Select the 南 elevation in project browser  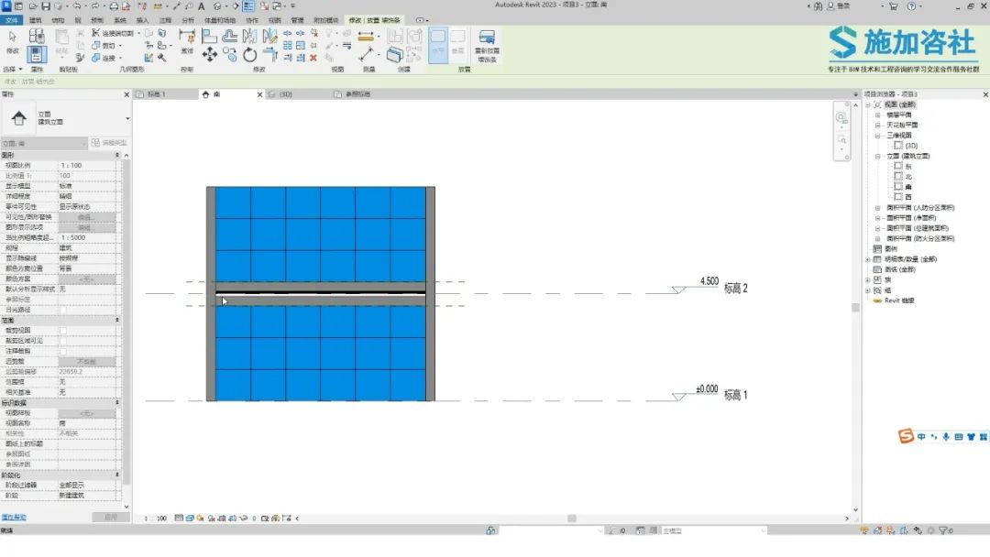pos(907,187)
